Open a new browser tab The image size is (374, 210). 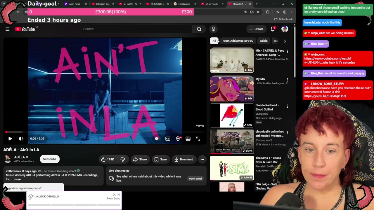[x=257, y=4]
